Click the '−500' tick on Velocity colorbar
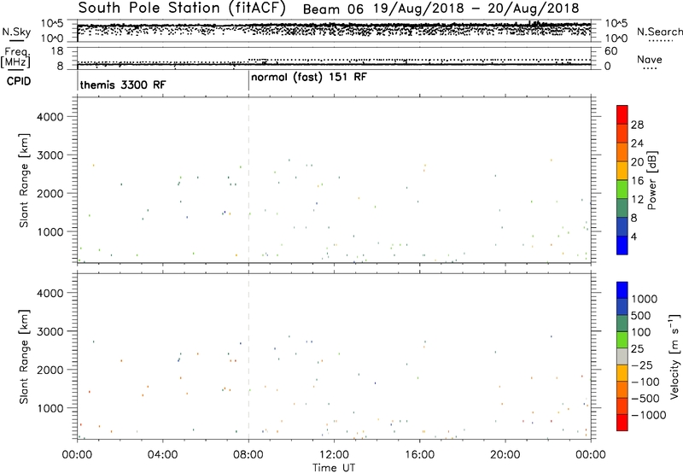 [x=645, y=399]
